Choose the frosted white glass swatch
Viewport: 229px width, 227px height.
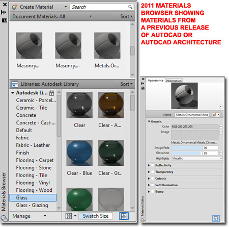click(x=111, y=199)
